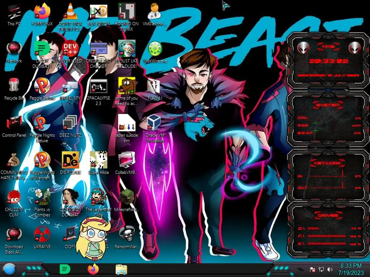
Task: Launch the D FOR DUMBASS shortcut
Action: (42, 49)
